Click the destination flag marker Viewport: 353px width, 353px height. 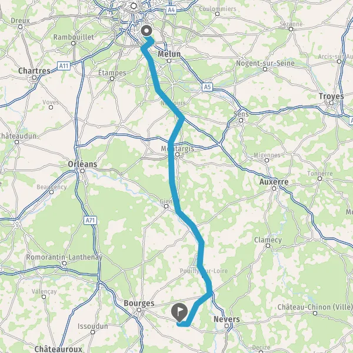(x=179, y=312)
